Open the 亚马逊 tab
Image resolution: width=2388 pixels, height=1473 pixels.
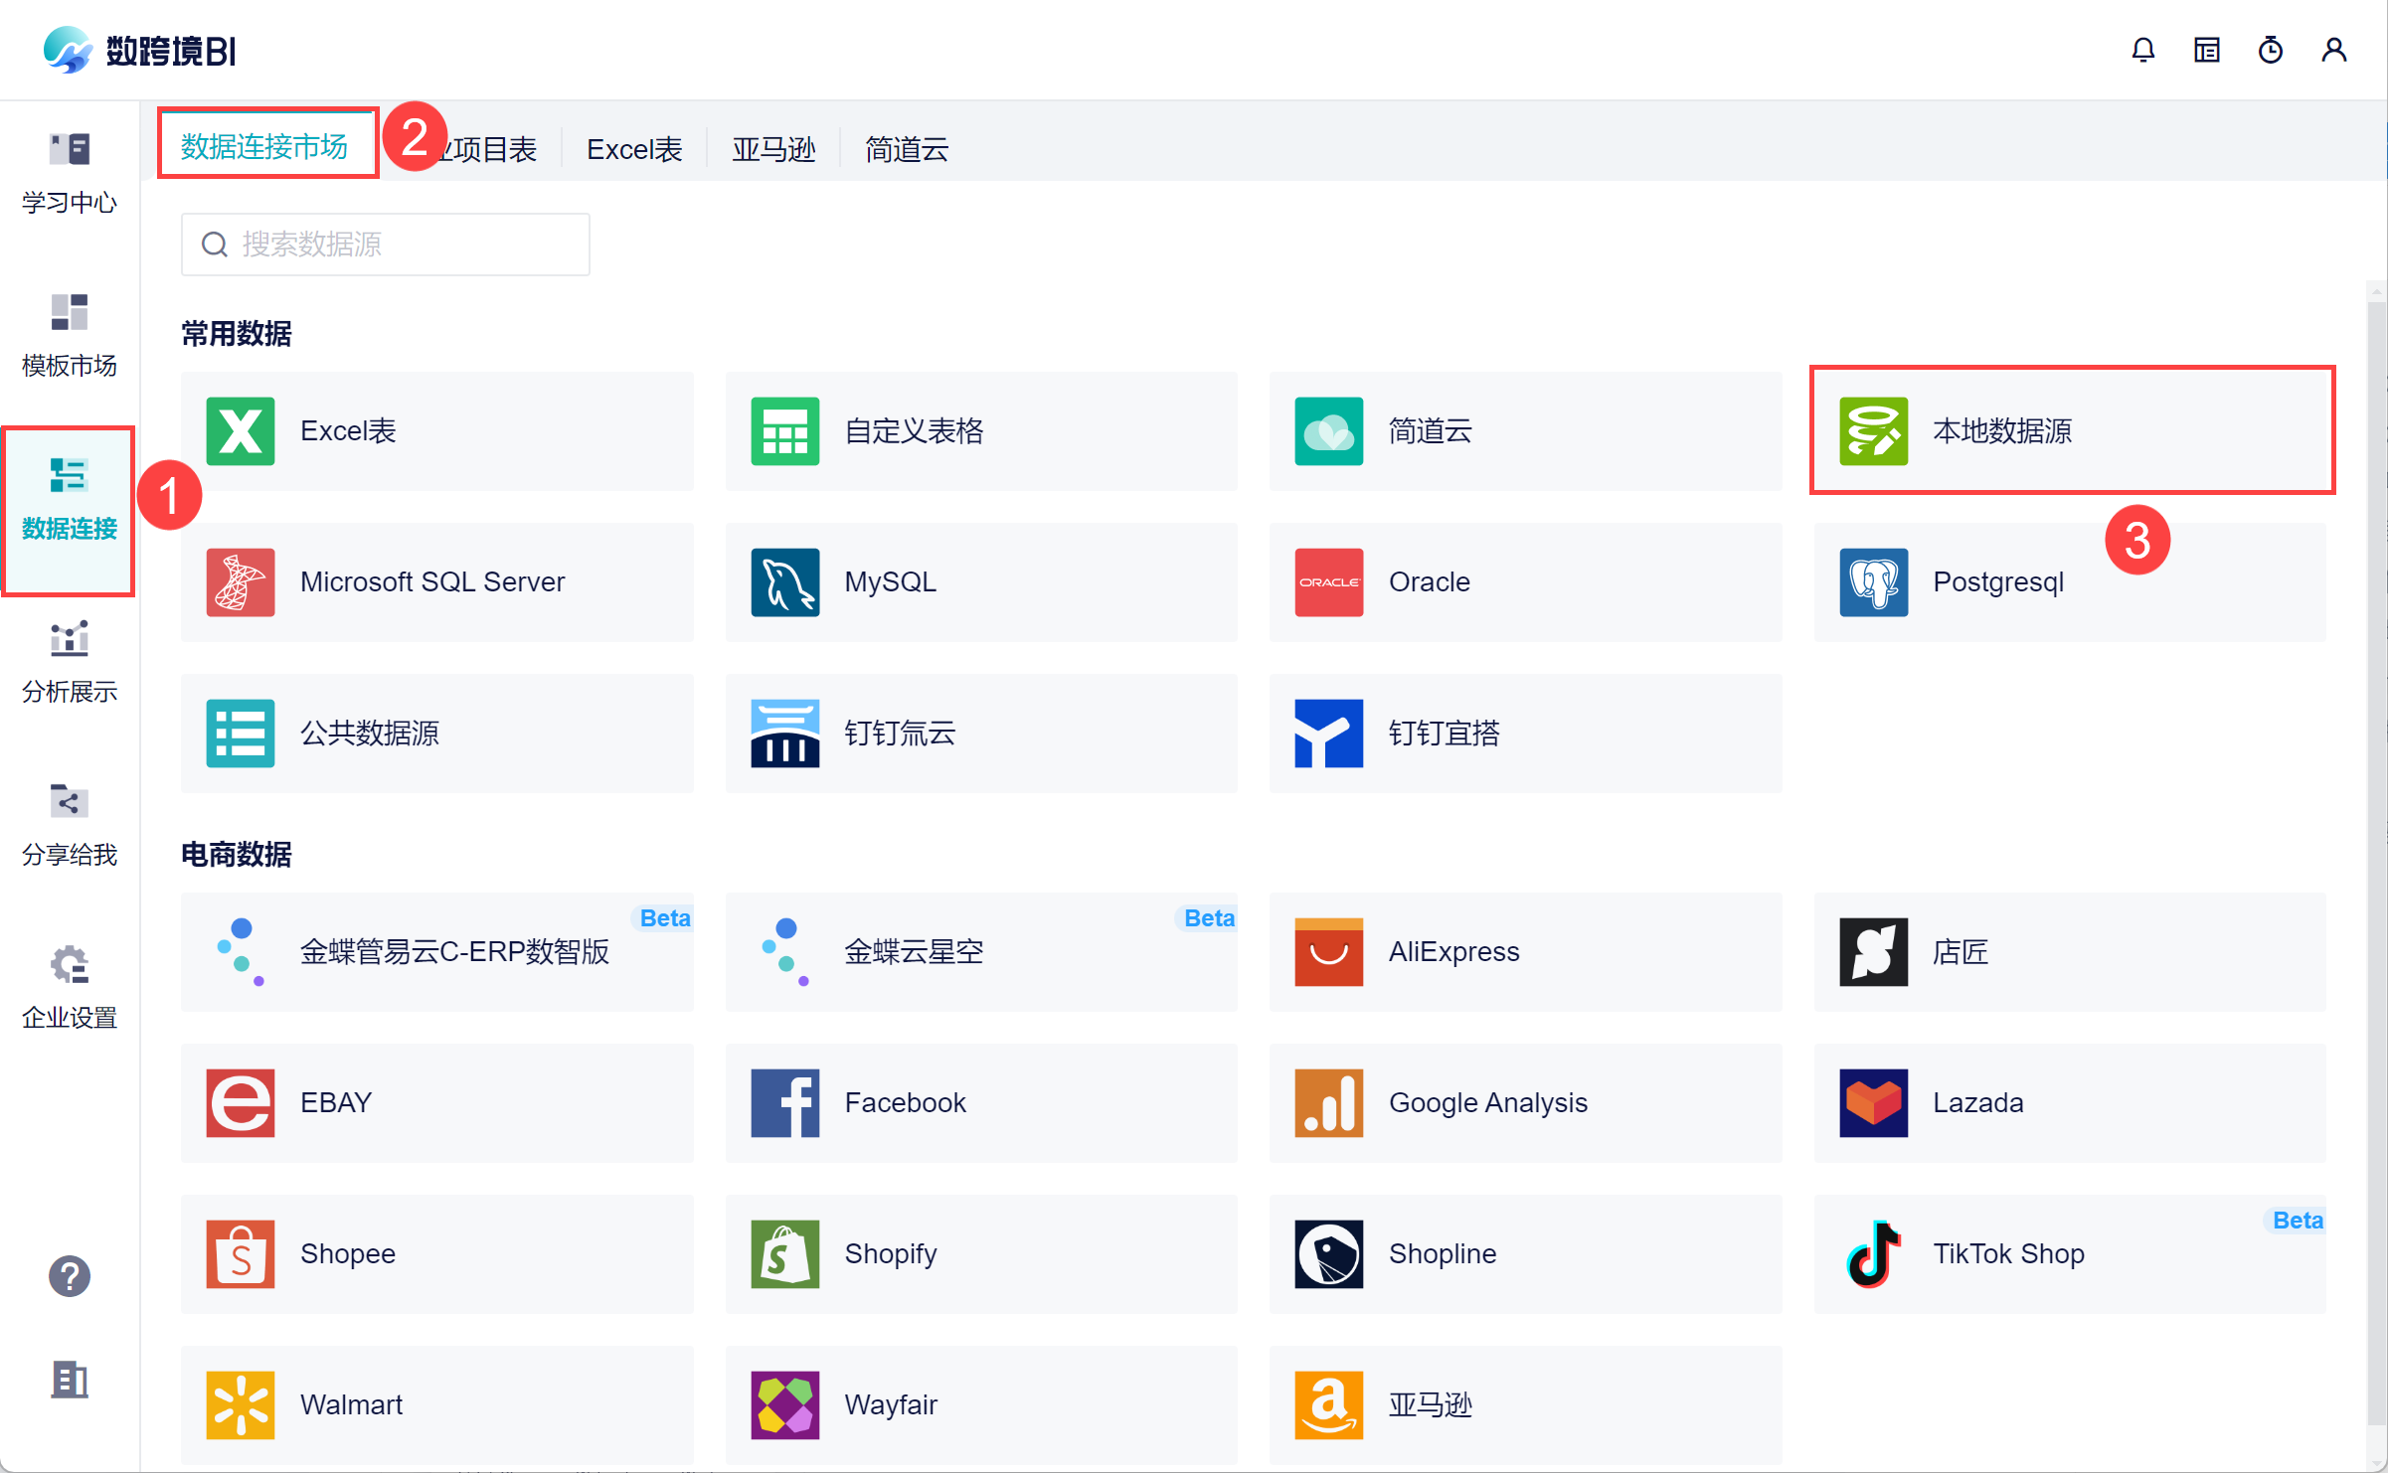click(772, 149)
